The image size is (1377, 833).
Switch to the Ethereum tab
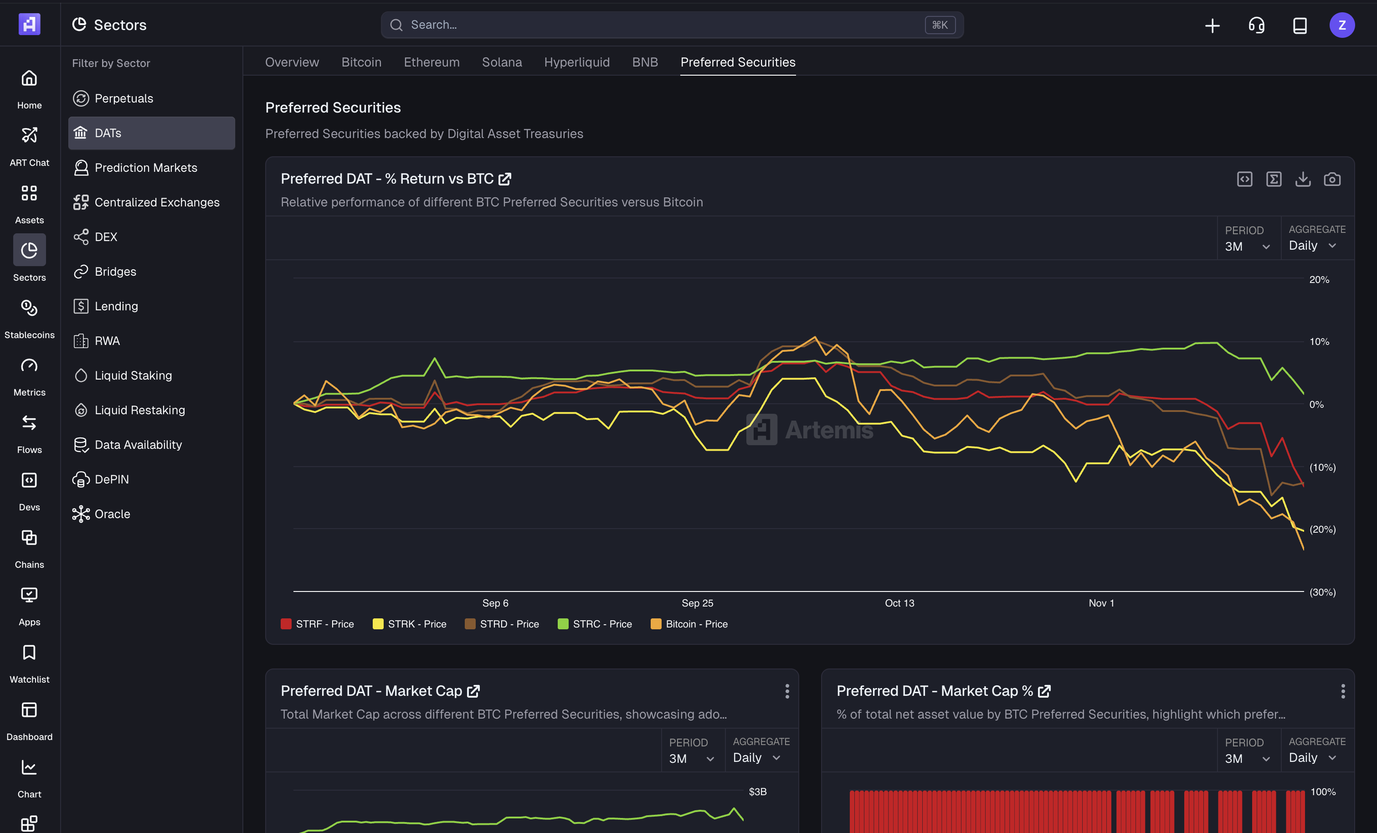432,62
